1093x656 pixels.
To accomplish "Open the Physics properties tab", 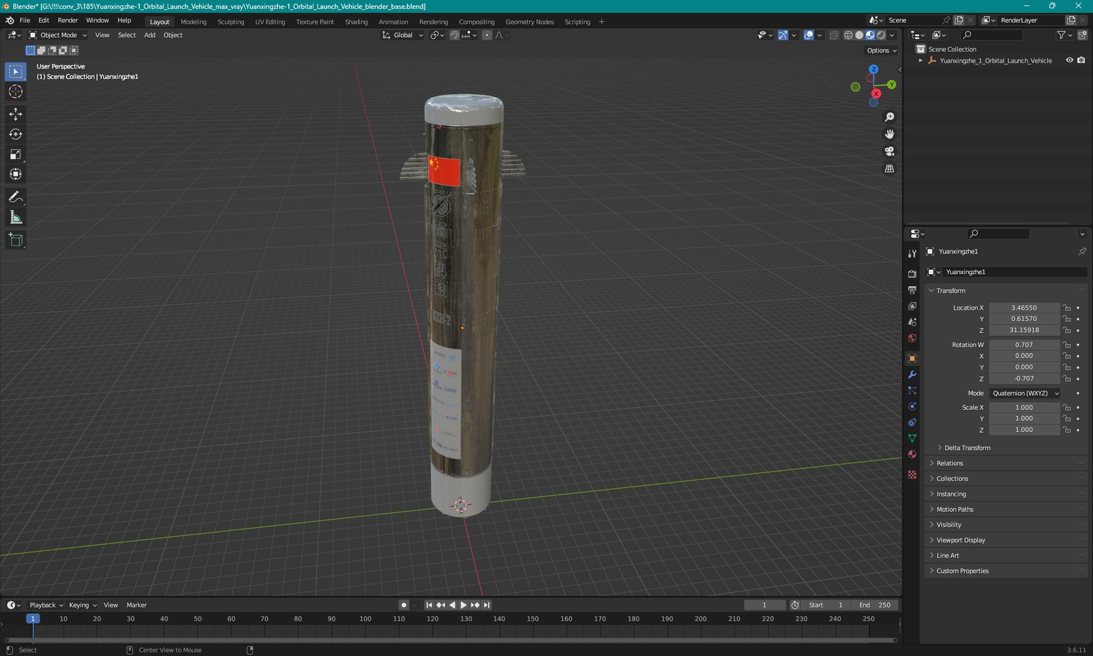I will pyautogui.click(x=912, y=406).
